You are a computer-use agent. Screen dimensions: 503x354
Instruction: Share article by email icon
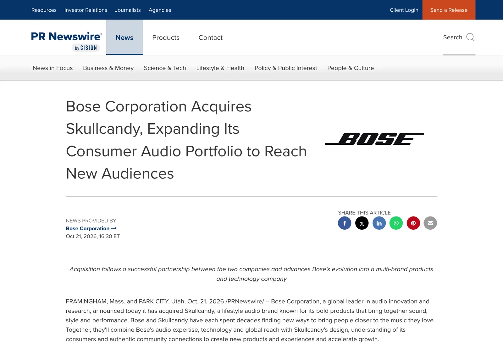click(x=430, y=223)
